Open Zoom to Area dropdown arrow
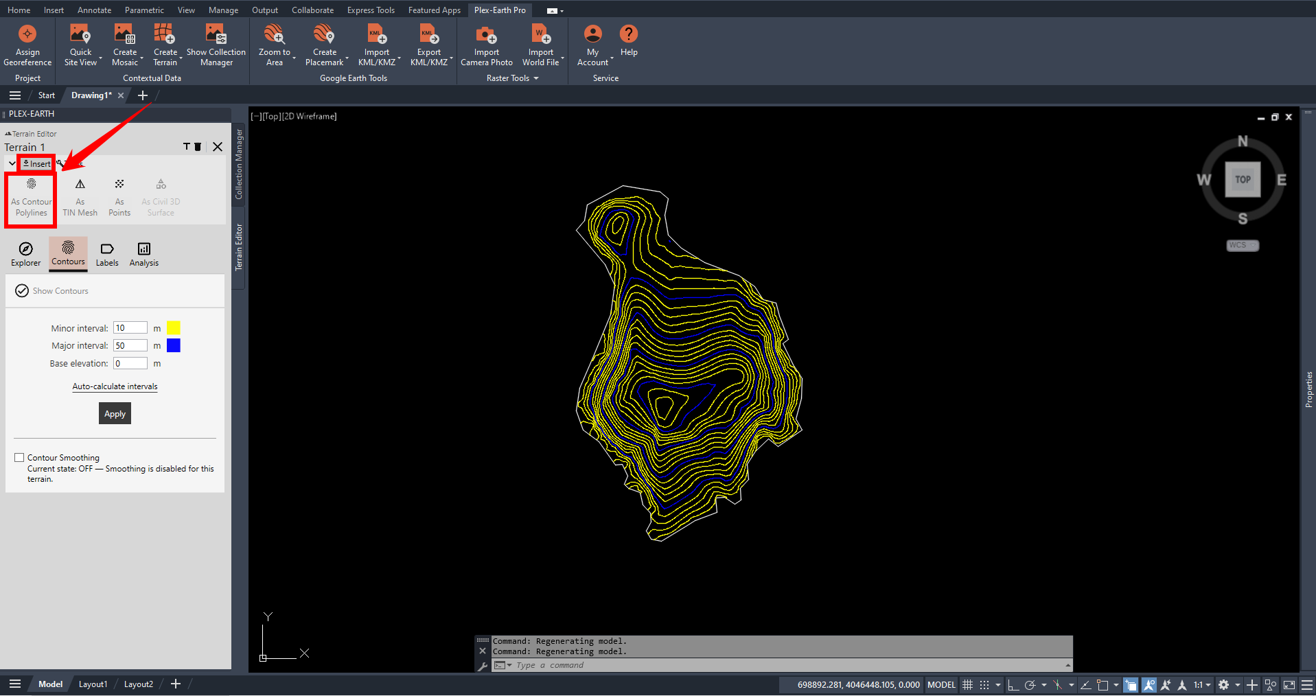This screenshot has width=1316, height=696. (295, 60)
